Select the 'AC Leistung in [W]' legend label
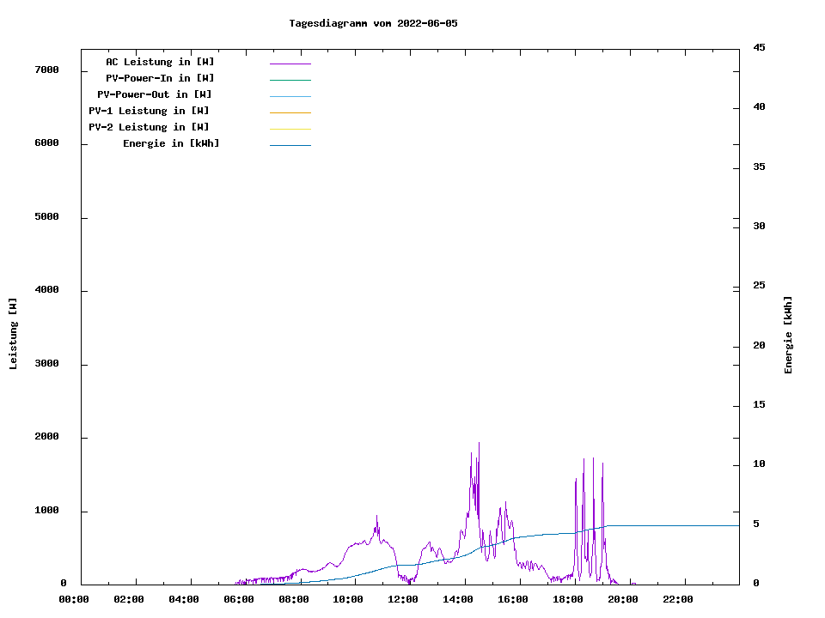The height and width of the screenshot is (618, 825). coord(160,62)
